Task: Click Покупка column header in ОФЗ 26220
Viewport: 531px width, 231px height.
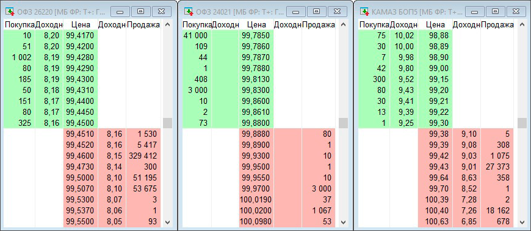Action: 20,24
